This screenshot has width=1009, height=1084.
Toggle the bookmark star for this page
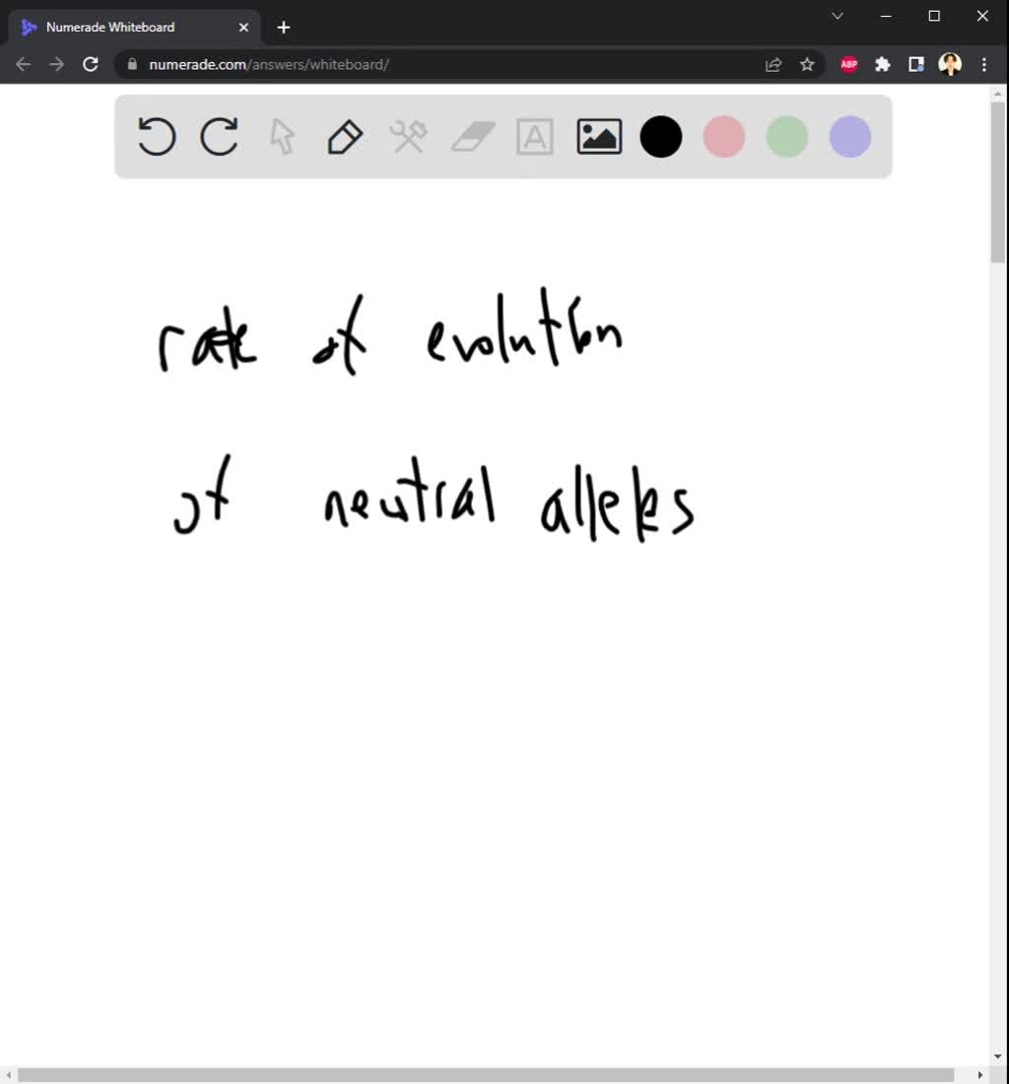coord(807,63)
